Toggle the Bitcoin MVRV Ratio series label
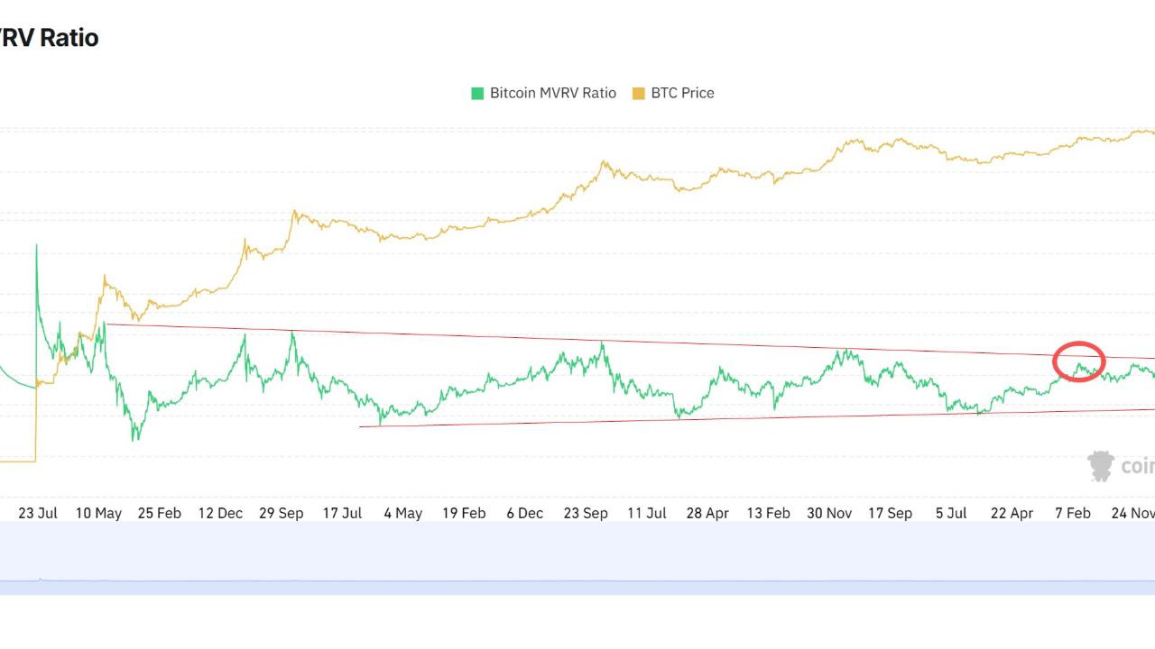Screen dimensions: 1155x649 [552, 93]
